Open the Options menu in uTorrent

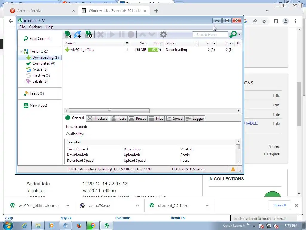click(x=35, y=27)
